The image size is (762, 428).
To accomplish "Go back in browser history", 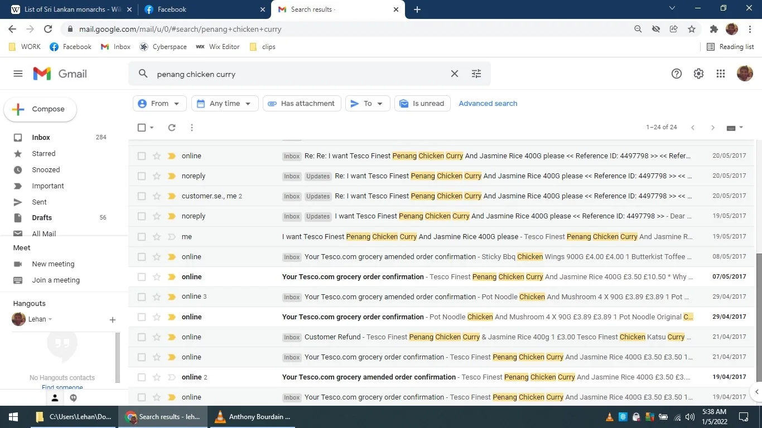I will (x=12, y=29).
